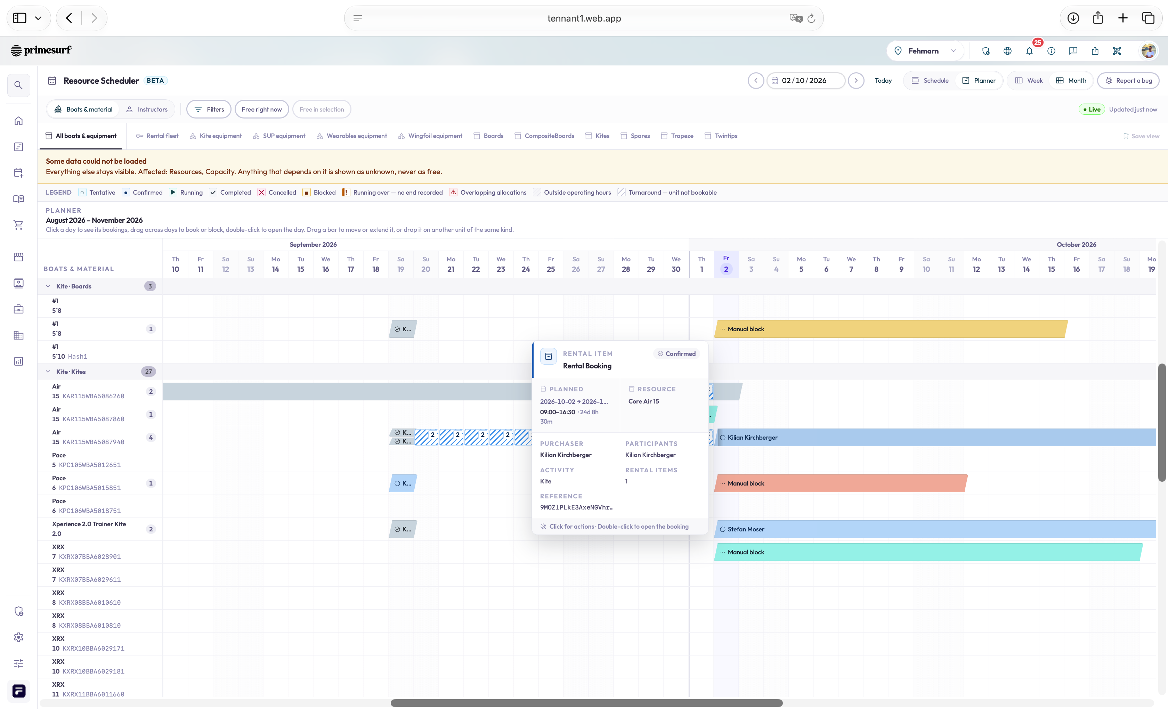Image resolution: width=1168 pixels, height=709 pixels.
Task: Toggle the Schedule view
Action: point(930,81)
